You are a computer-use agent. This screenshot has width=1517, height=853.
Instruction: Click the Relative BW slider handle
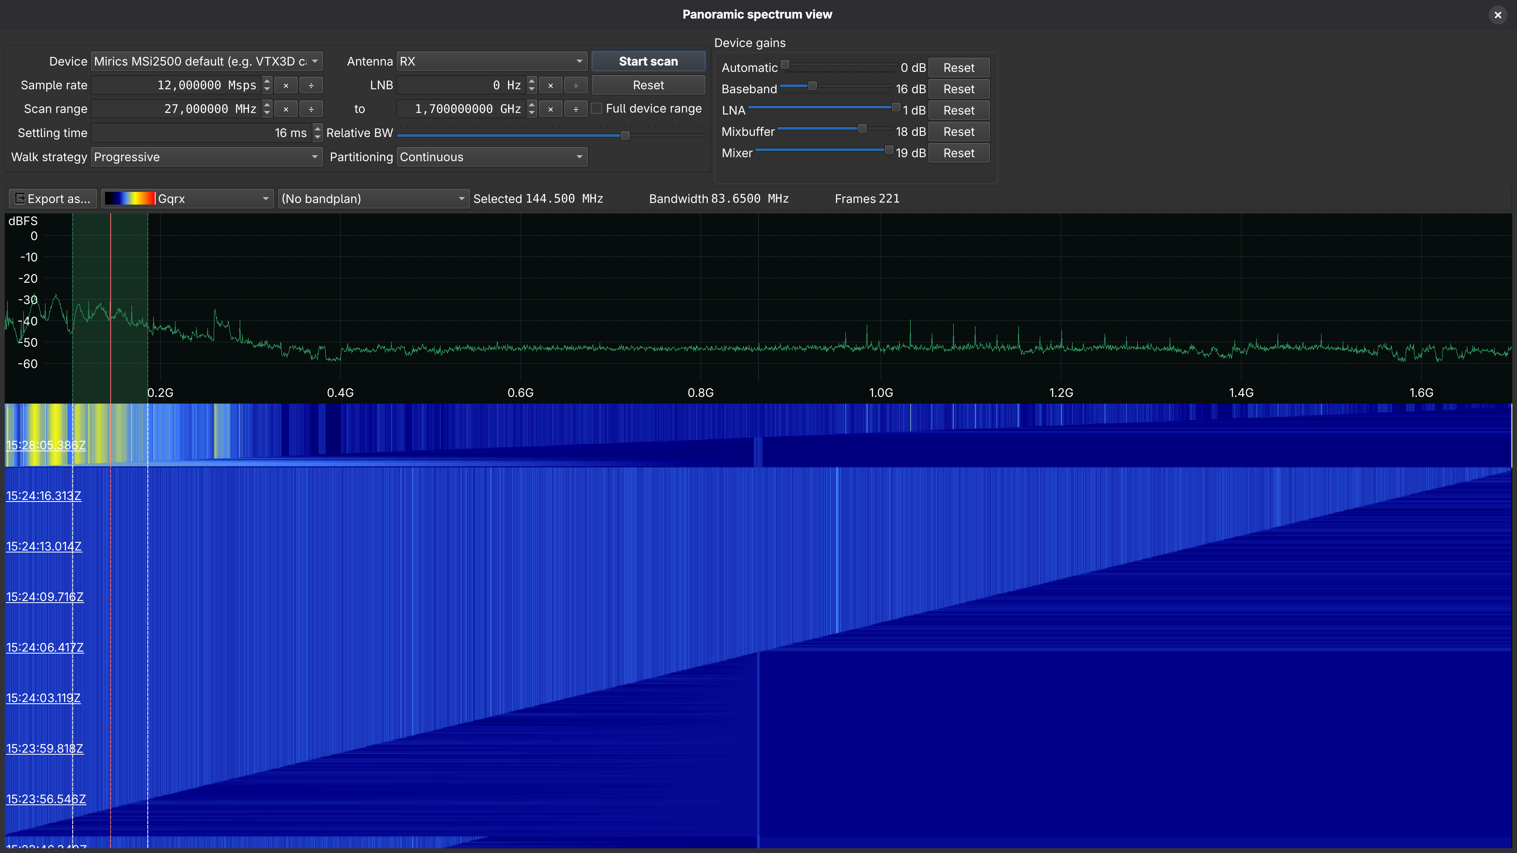point(625,135)
